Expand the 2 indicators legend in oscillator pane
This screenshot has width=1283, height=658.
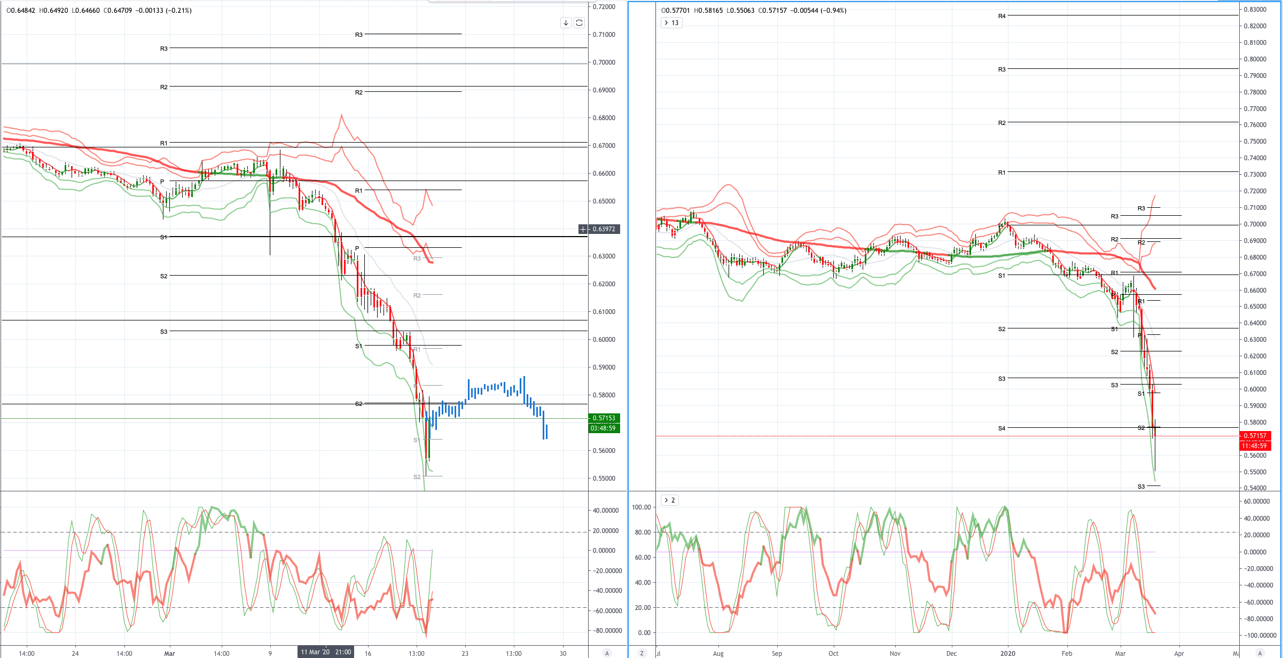point(670,500)
